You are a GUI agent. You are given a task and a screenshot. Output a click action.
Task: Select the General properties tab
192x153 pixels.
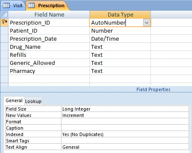point(14,100)
